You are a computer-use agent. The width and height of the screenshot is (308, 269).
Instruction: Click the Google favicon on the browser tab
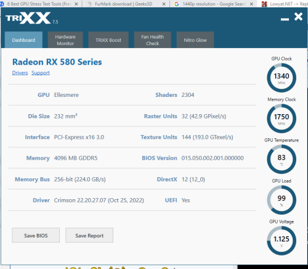pos(177,4)
